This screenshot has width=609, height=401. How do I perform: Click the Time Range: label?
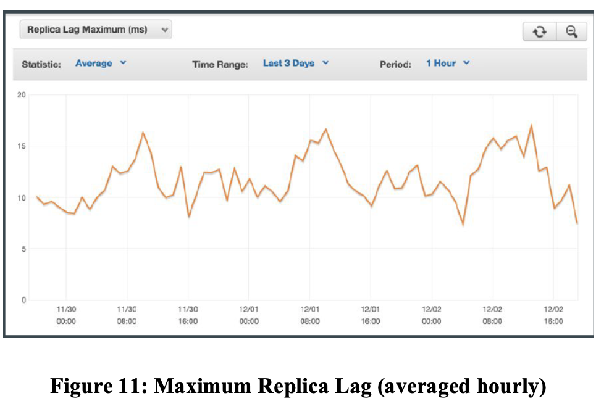click(220, 64)
